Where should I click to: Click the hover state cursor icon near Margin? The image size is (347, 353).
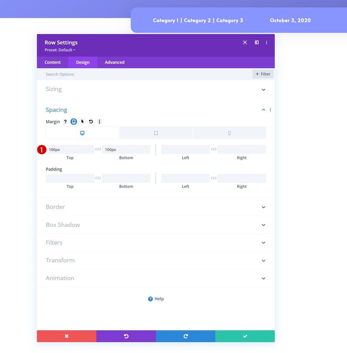(82, 121)
